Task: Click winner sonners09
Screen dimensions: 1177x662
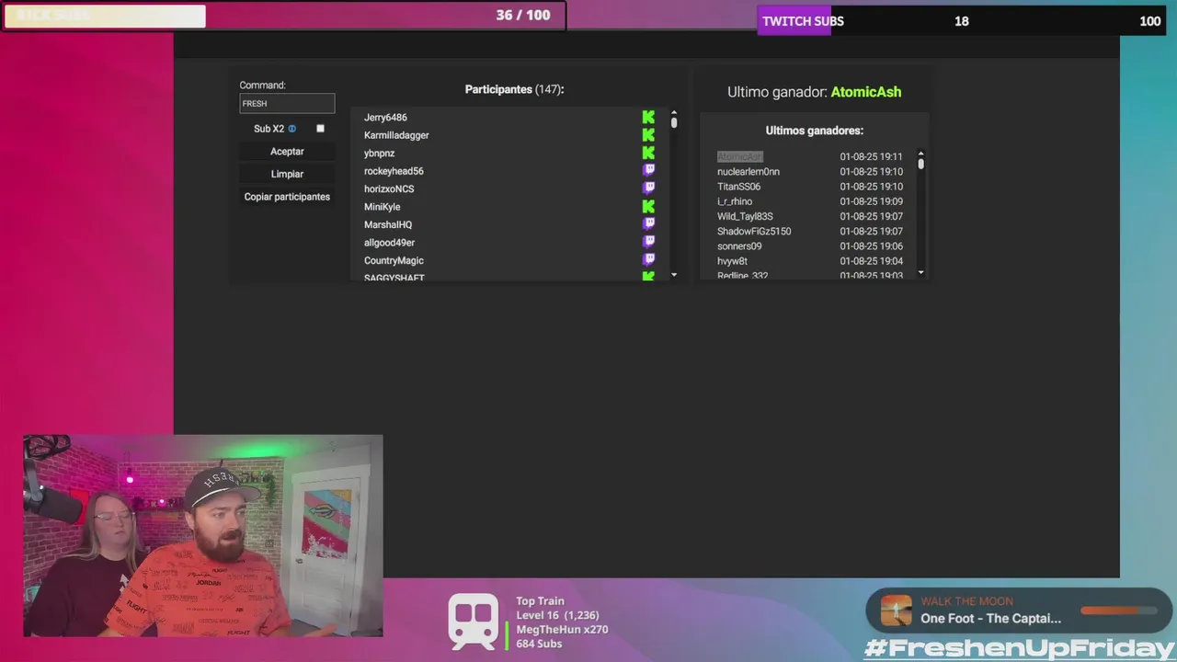Action: tap(739, 246)
